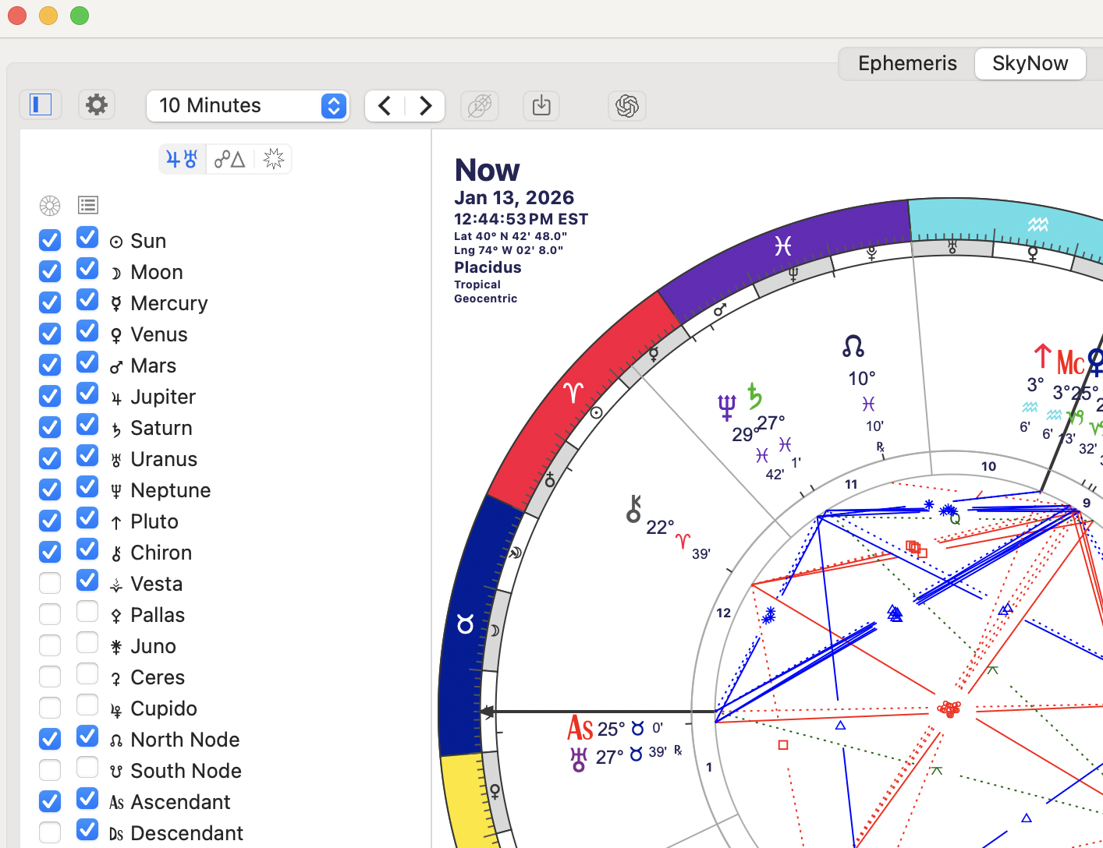
Task: Select the aspects segment (opposition/trine glyphs)
Action: [229, 160]
